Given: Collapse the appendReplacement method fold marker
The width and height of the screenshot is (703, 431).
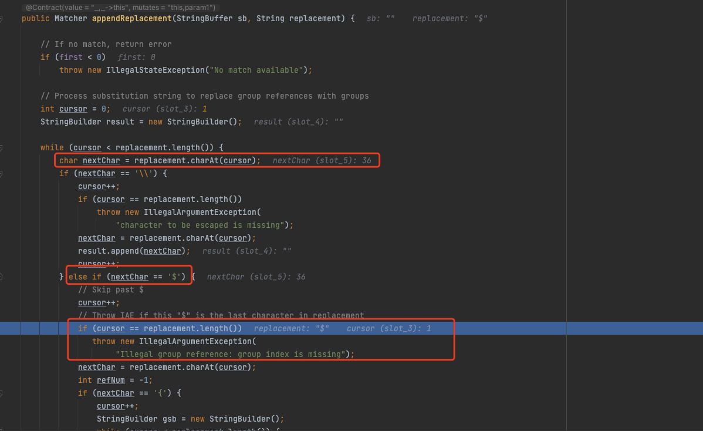Looking at the screenshot, I should 1,18.
